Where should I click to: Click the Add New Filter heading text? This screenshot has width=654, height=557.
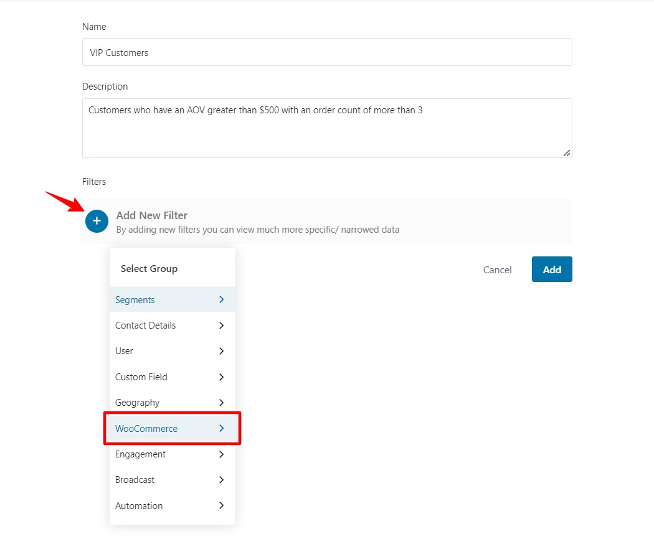pos(151,215)
